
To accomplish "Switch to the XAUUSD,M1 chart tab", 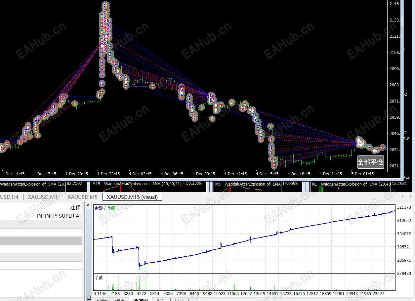I will pos(43,197).
